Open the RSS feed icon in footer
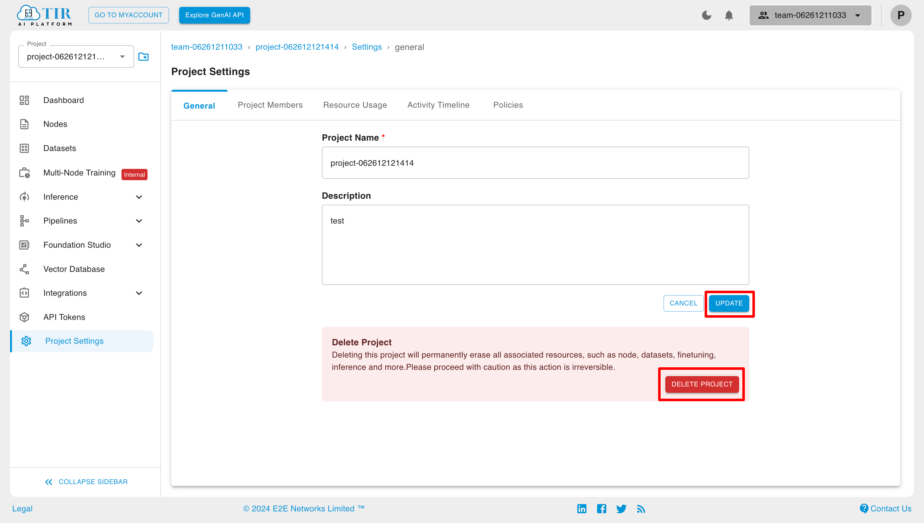The image size is (924, 523). [641, 509]
